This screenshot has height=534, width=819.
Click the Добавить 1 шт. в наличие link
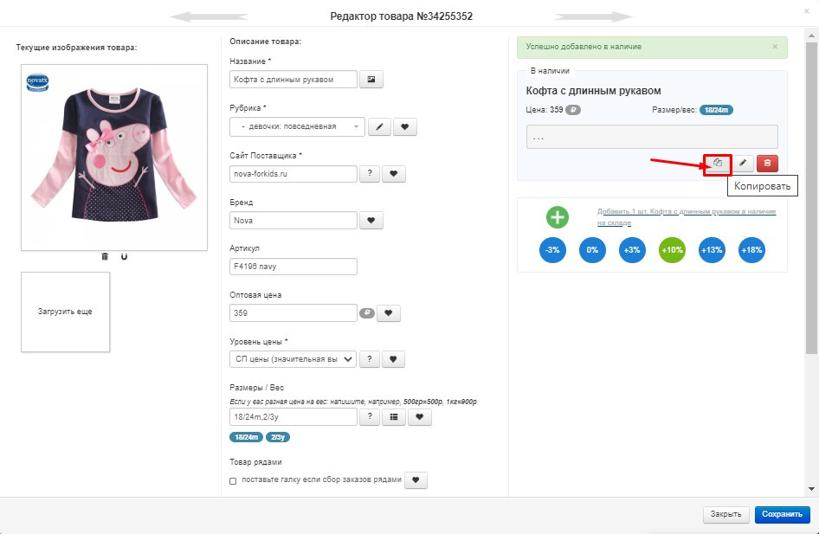687,217
